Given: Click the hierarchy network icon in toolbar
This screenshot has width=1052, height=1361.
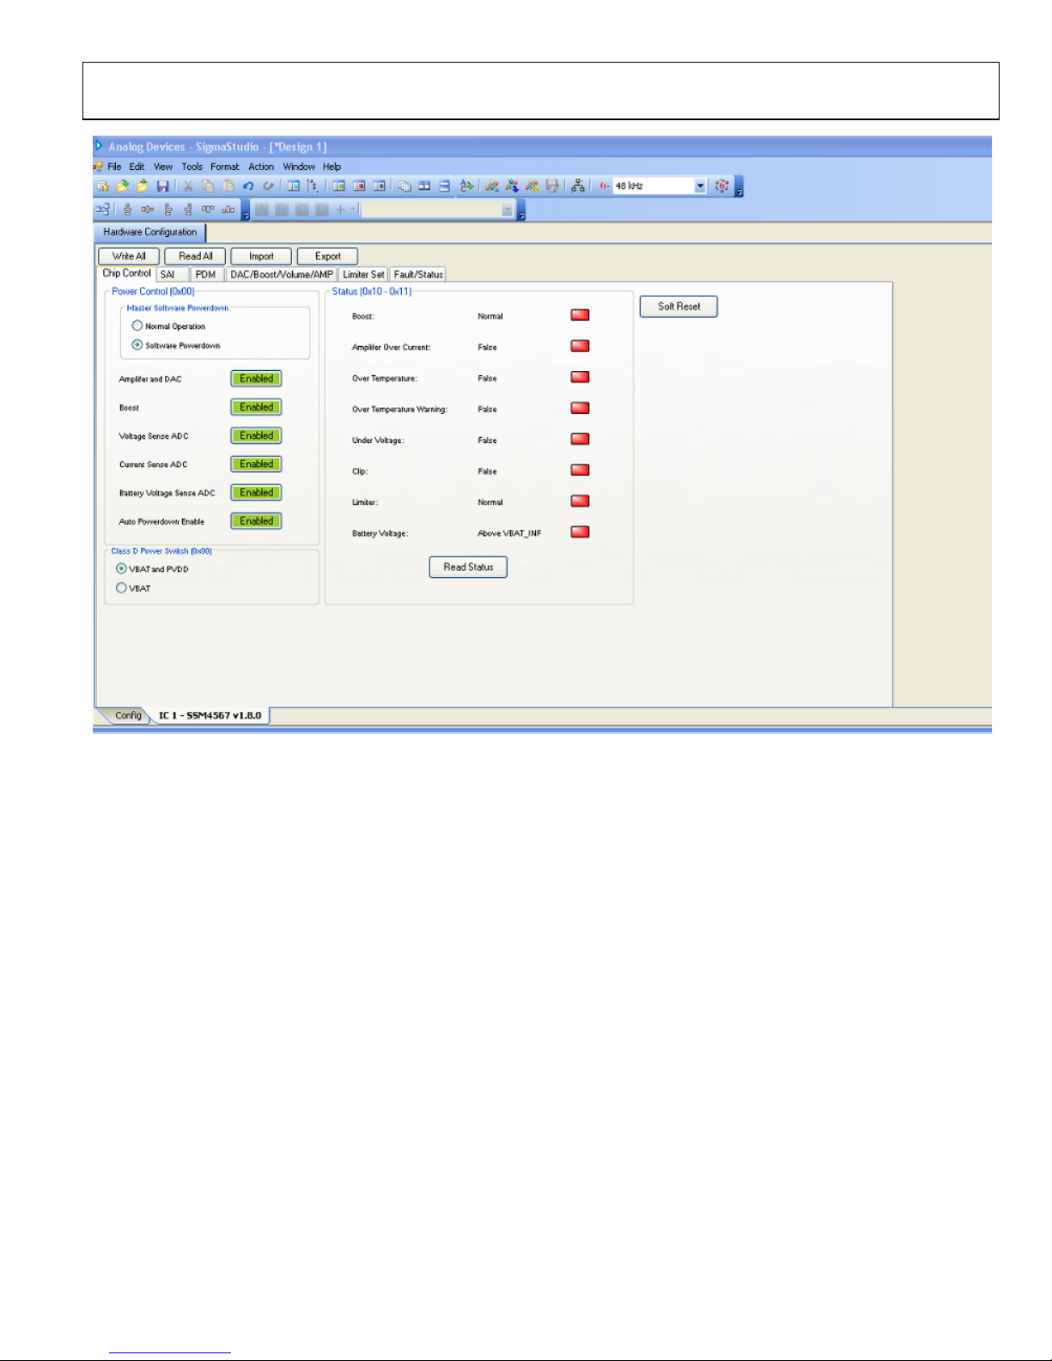Looking at the screenshot, I should click(578, 186).
